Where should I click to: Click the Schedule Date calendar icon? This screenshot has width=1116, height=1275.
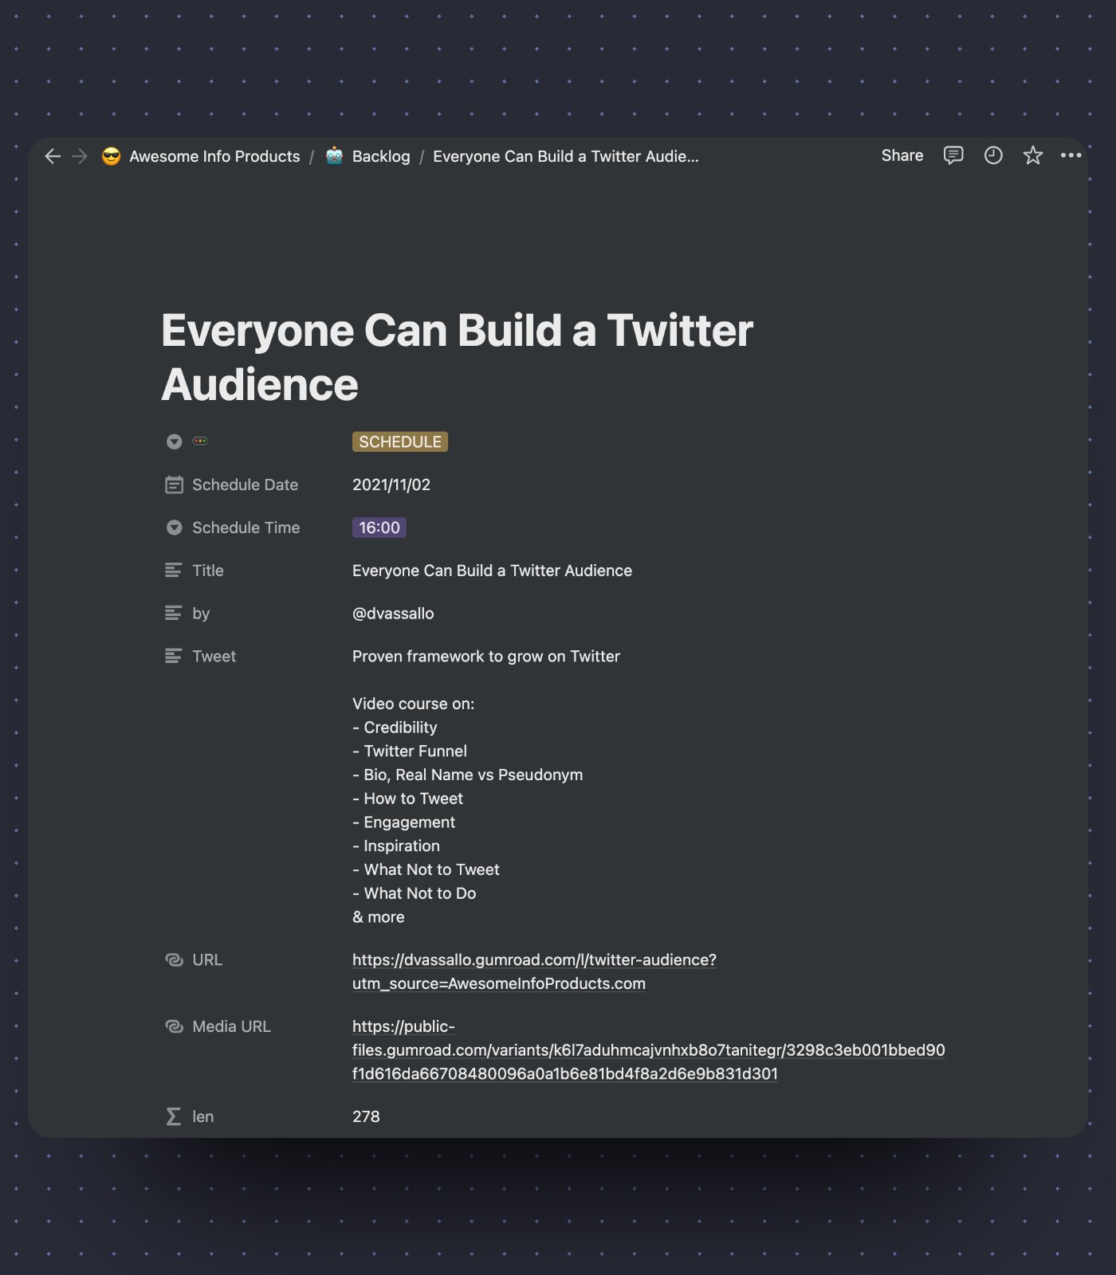(174, 484)
